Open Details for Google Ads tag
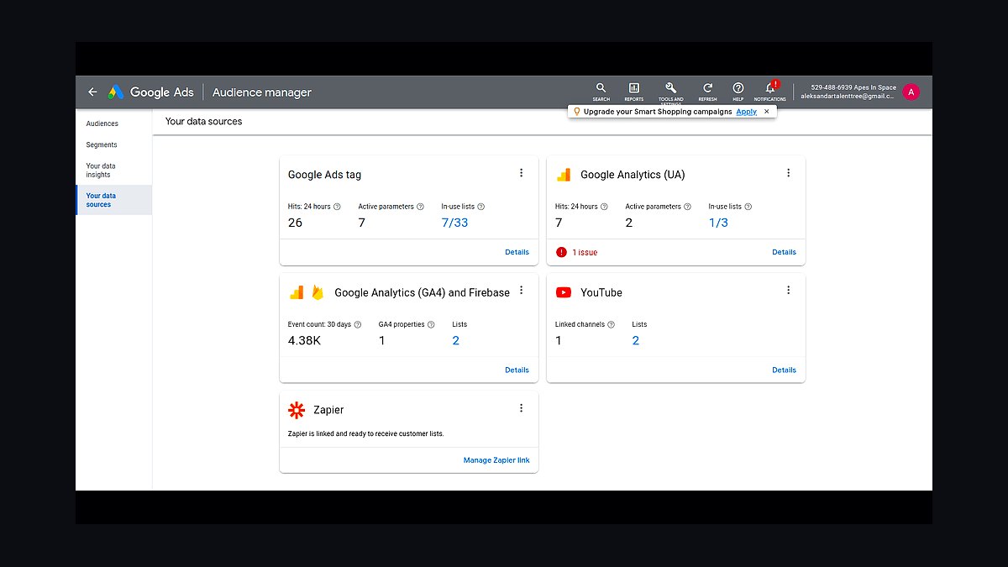This screenshot has width=1008, height=567. (x=517, y=252)
